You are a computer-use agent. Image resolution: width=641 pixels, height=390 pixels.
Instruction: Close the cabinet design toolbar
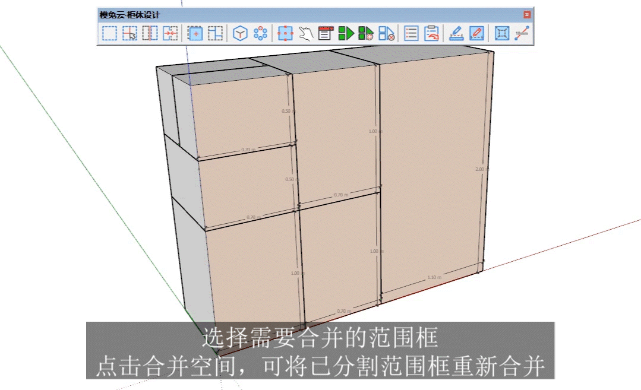[527, 15]
